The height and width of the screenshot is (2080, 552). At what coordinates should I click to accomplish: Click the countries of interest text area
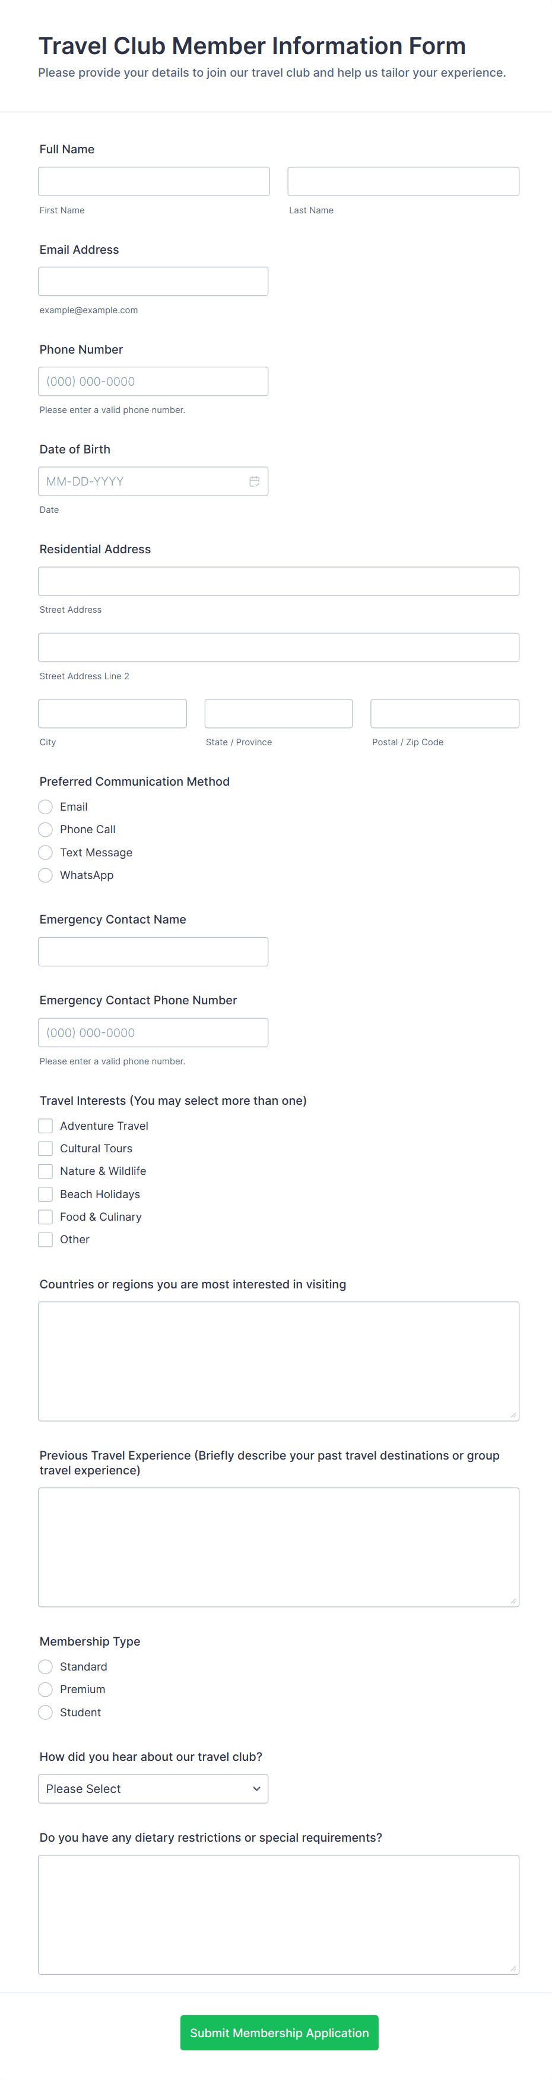click(x=278, y=1360)
